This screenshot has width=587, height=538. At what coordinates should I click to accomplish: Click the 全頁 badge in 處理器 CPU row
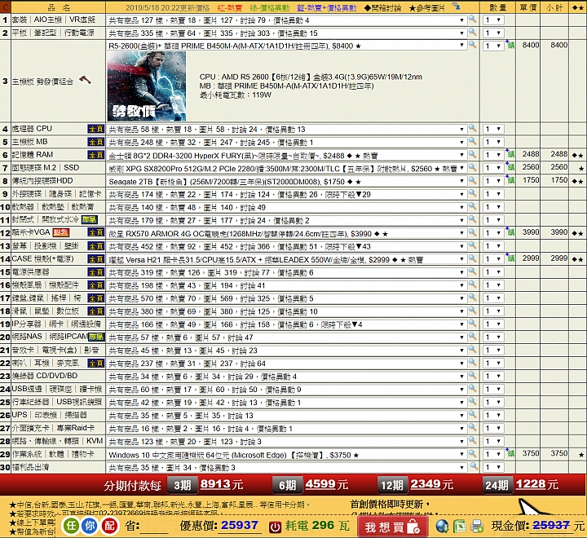(x=96, y=129)
